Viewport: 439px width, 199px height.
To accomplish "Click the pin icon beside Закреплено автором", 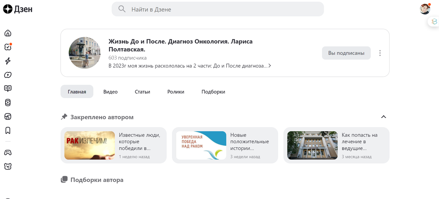I will pyautogui.click(x=64, y=117).
